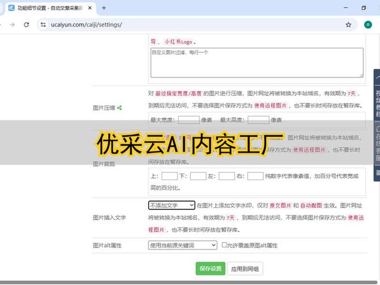Open the 不添加文字 dropdown
Screen dimensions: 380x285
click(x=171, y=205)
